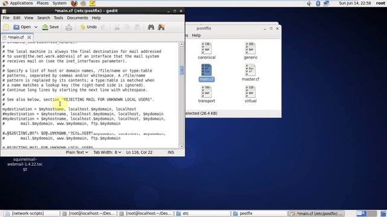Select the canonical file in postfix window
Image resolution: width=387 pixels, height=217 pixels.
tap(207, 51)
